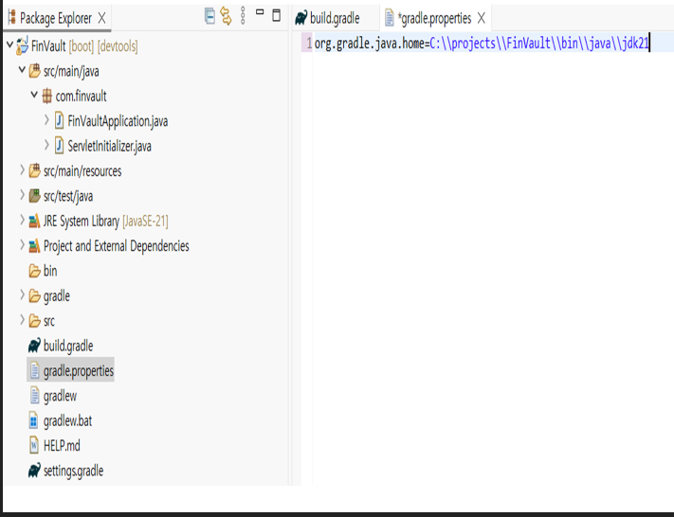The image size is (674, 517).
Task: Click the bin folder icon
Action: click(x=34, y=271)
